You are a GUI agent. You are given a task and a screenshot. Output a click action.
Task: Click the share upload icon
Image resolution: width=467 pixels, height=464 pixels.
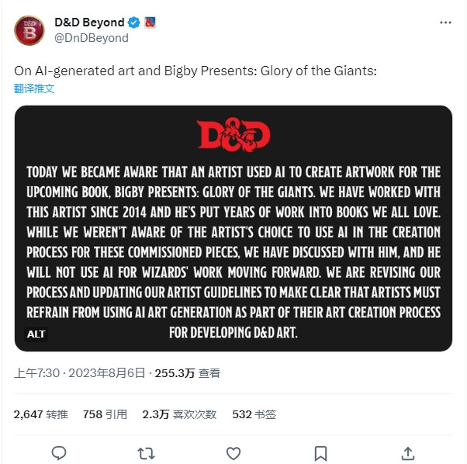coord(408,452)
